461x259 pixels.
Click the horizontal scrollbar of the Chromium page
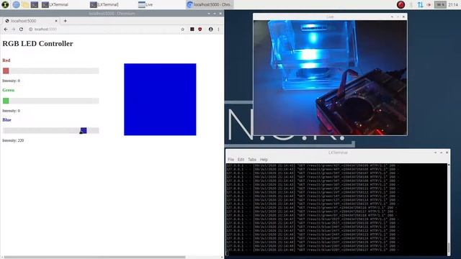94,258
